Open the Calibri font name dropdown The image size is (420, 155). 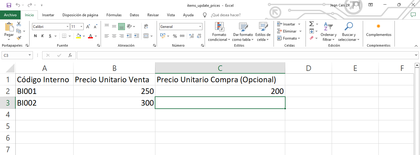coord(67,27)
